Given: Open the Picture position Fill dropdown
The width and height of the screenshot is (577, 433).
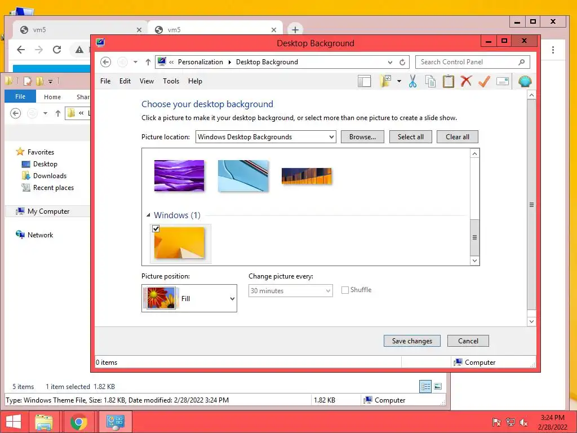Looking at the screenshot, I should click(x=189, y=298).
